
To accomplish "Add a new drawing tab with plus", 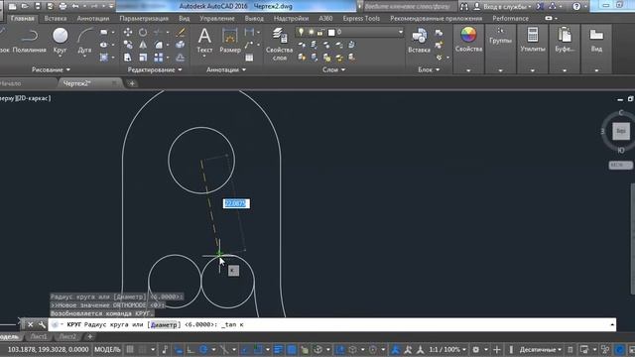I will (132, 83).
